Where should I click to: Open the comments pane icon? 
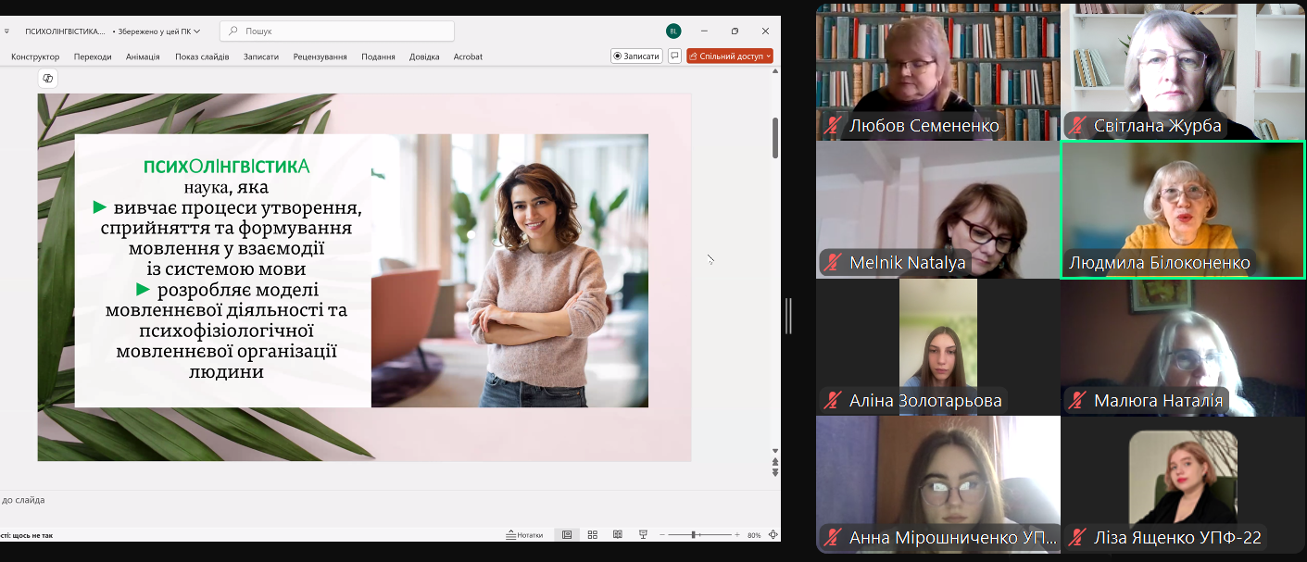(x=674, y=56)
